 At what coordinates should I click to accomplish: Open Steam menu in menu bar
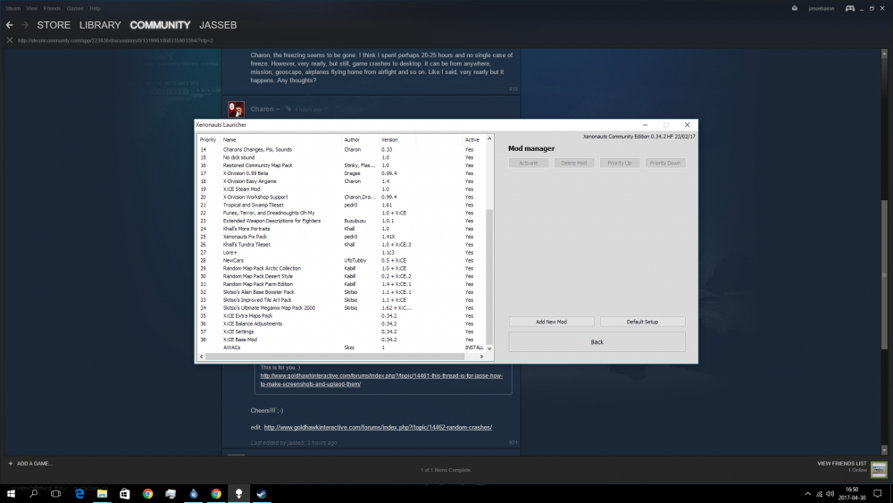(x=13, y=9)
